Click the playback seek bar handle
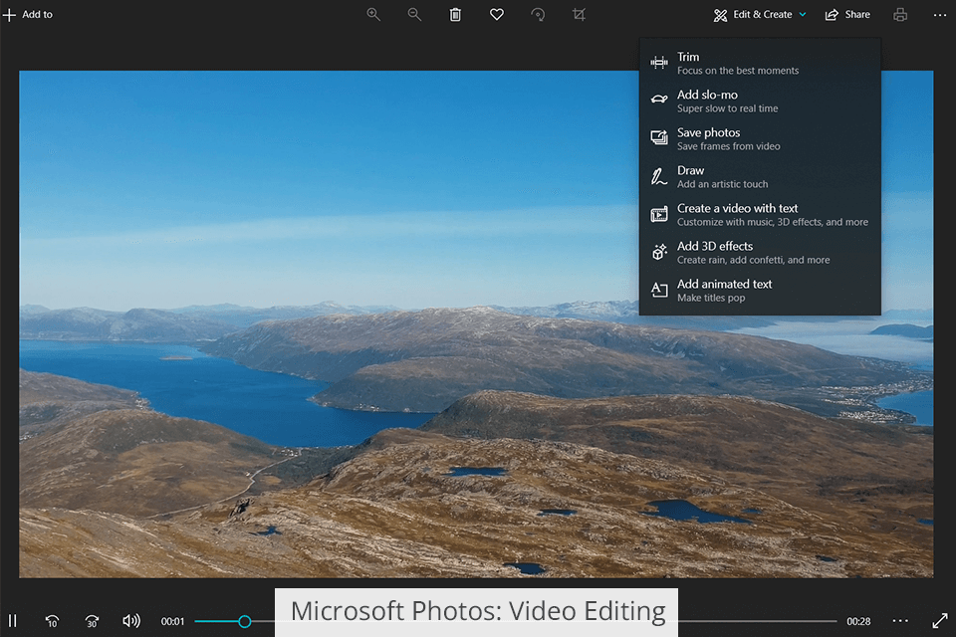The image size is (956, 637). (244, 621)
